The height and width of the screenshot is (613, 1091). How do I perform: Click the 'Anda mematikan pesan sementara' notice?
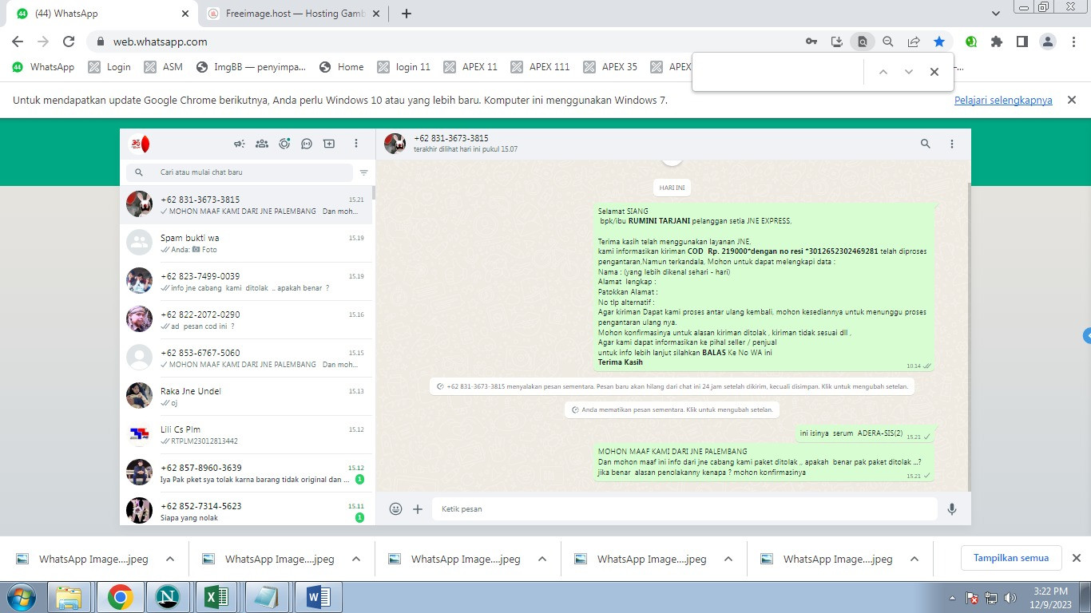672,409
